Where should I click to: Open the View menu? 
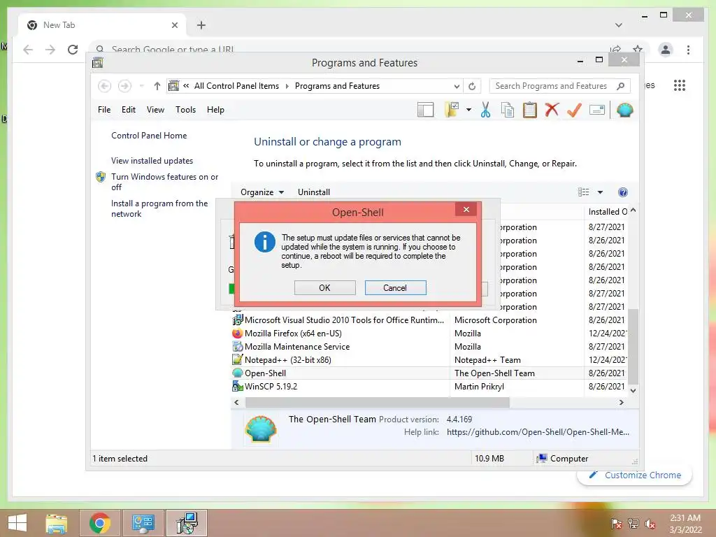155,110
